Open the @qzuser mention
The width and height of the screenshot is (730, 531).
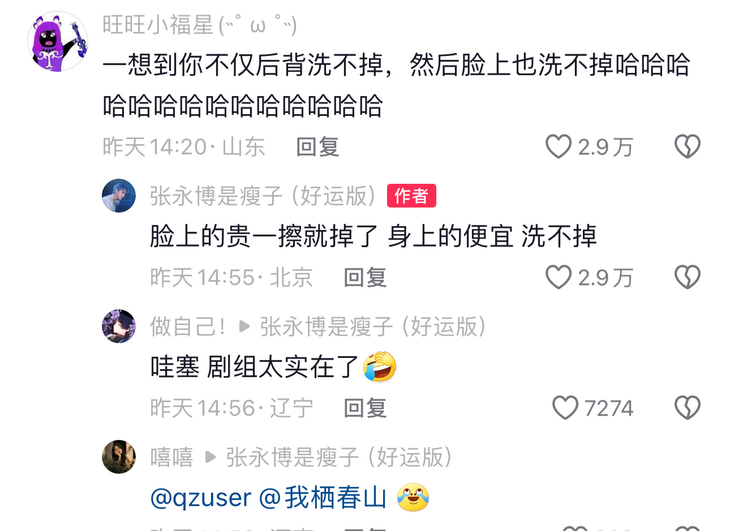click(201, 498)
